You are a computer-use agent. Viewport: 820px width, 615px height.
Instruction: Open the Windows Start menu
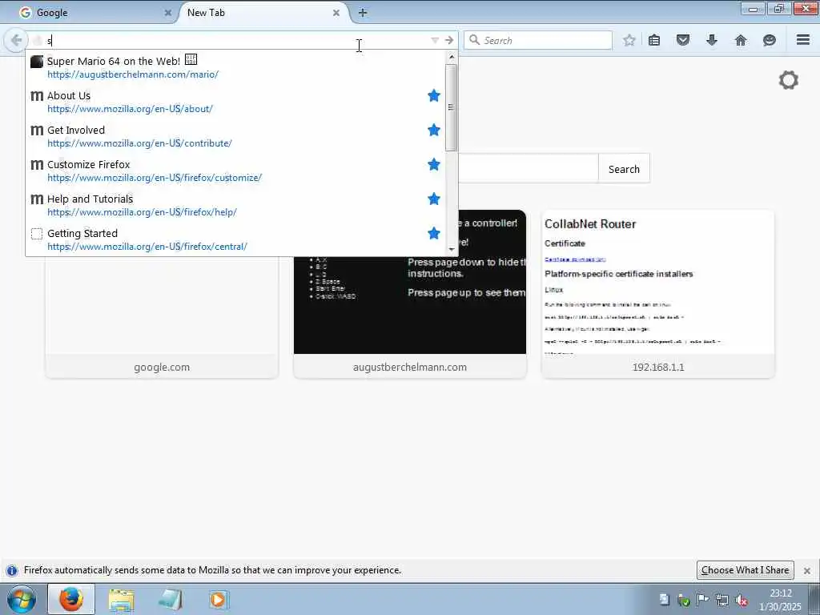[x=22, y=599]
